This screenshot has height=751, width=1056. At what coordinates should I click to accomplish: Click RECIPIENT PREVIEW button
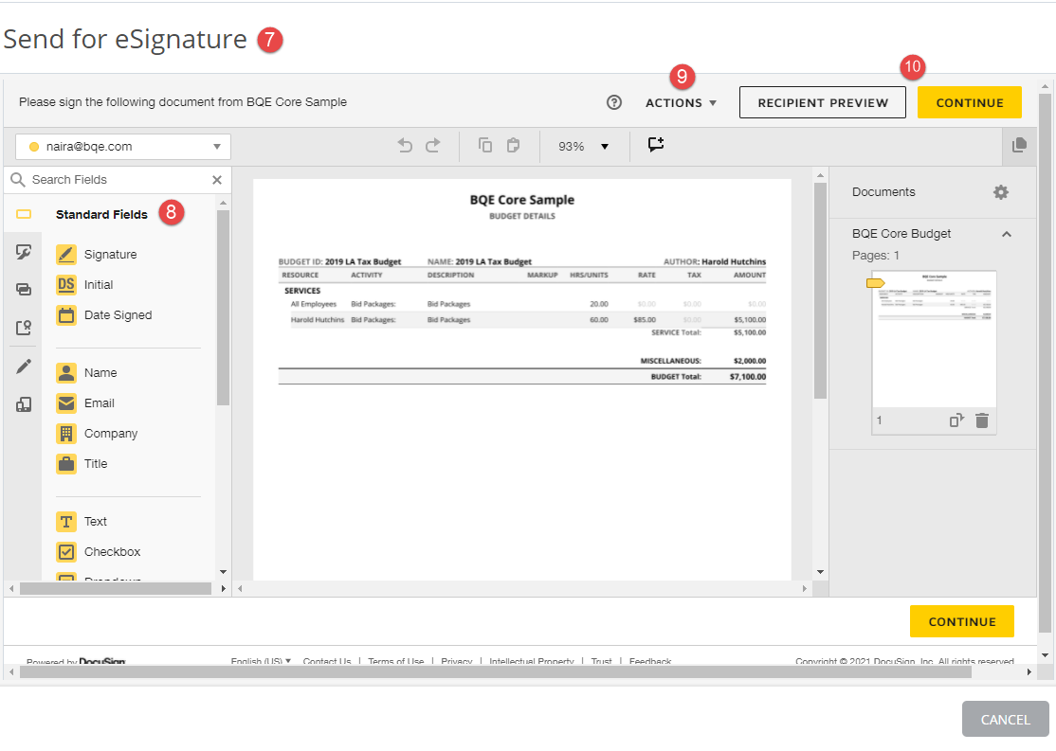click(x=823, y=102)
